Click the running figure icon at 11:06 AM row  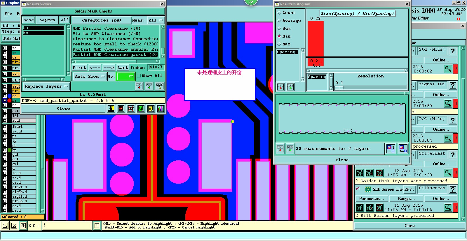coord(360,208)
